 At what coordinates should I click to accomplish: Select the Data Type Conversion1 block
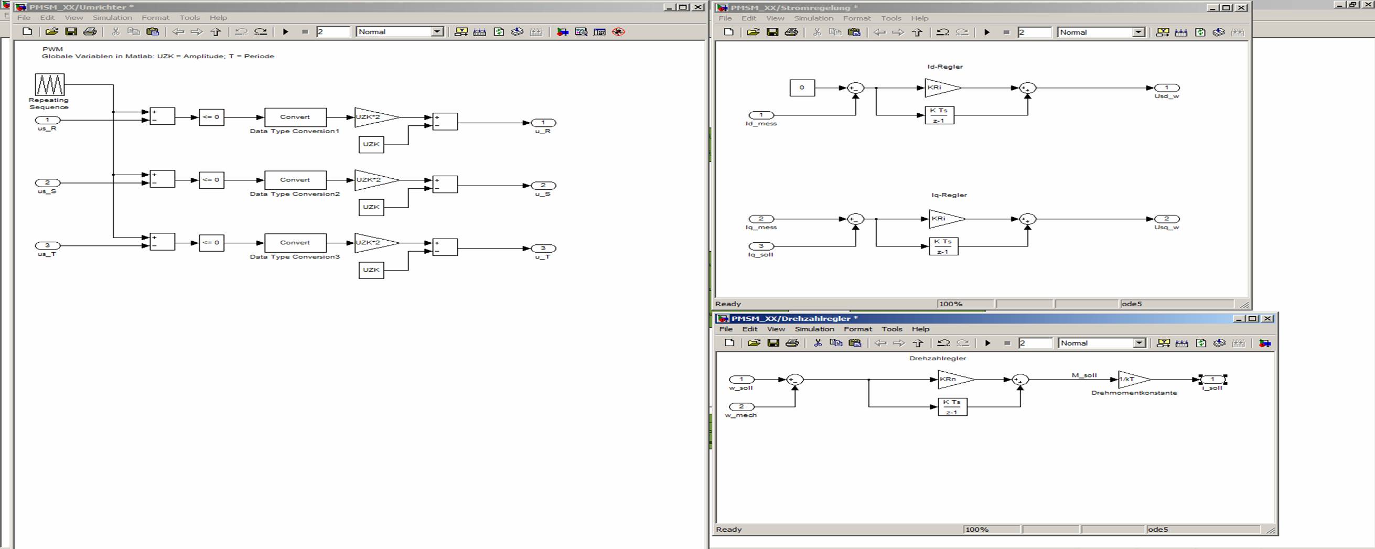(295, 117)
